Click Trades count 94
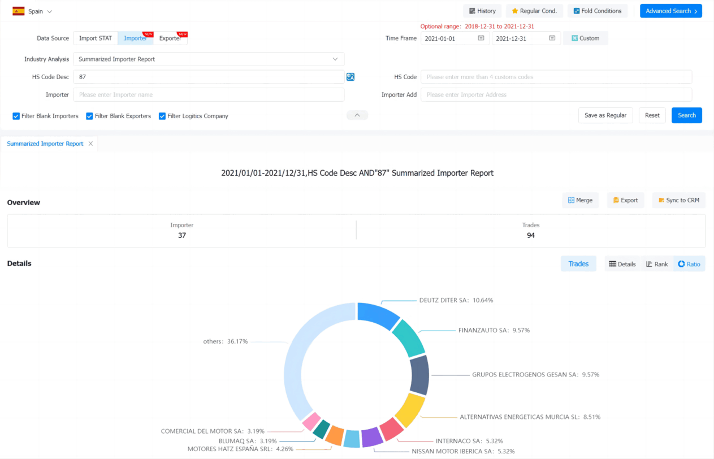This screenshot has height=459, width=714. (x=531, y=235)
